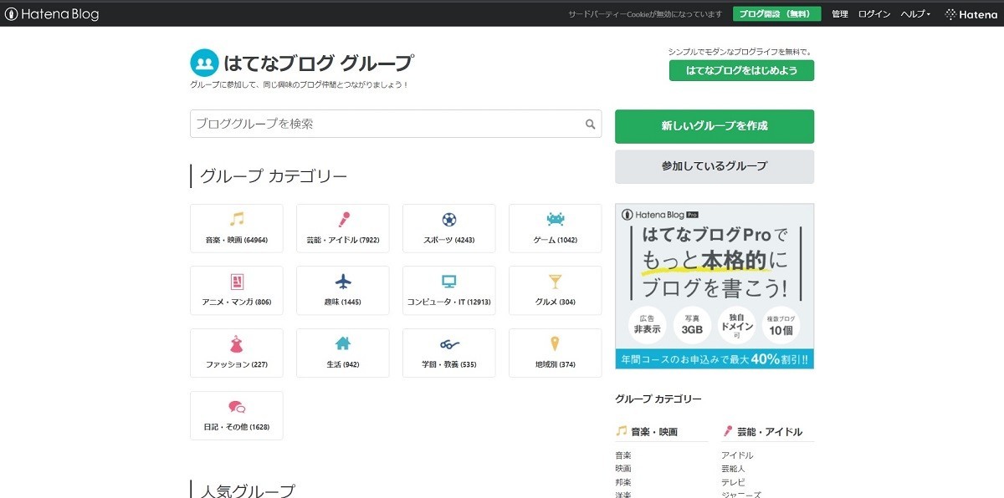The image size is (1004, 498).
Task: Select the dress icon for ファッション
Action: pyautogui.click(x=236, y=345)
